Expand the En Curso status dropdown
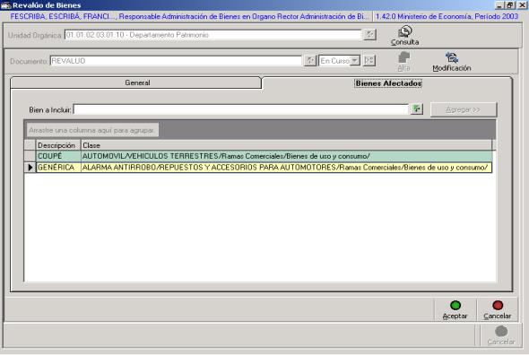This screenshot has width=529, height=355. pyautogui.click(x=354, y=61)
